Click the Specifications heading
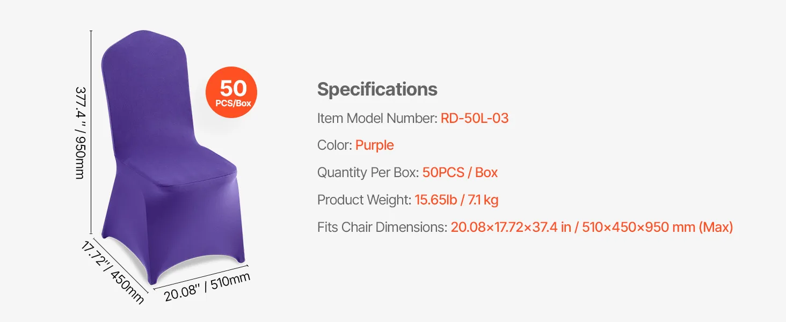Viewport: 786px width, 322px height. click(377, 89)
